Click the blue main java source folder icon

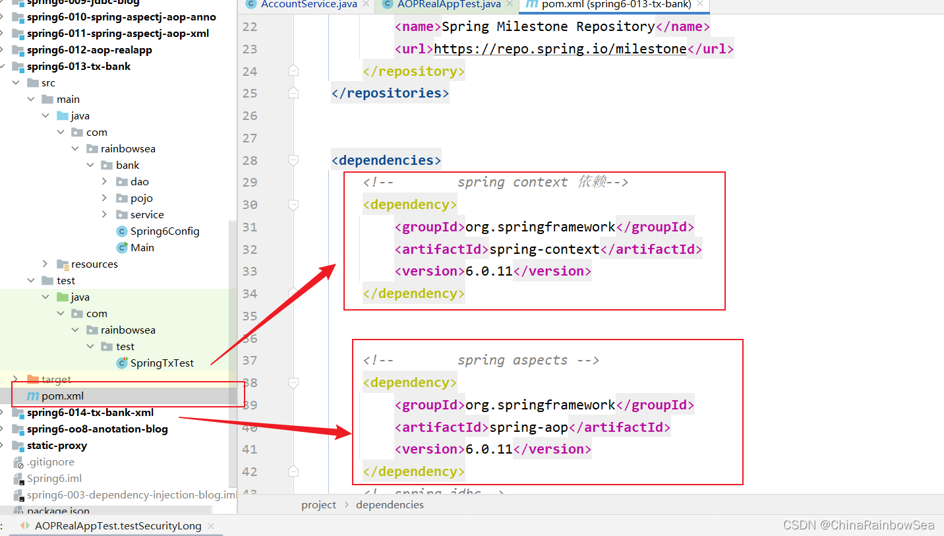62,115
